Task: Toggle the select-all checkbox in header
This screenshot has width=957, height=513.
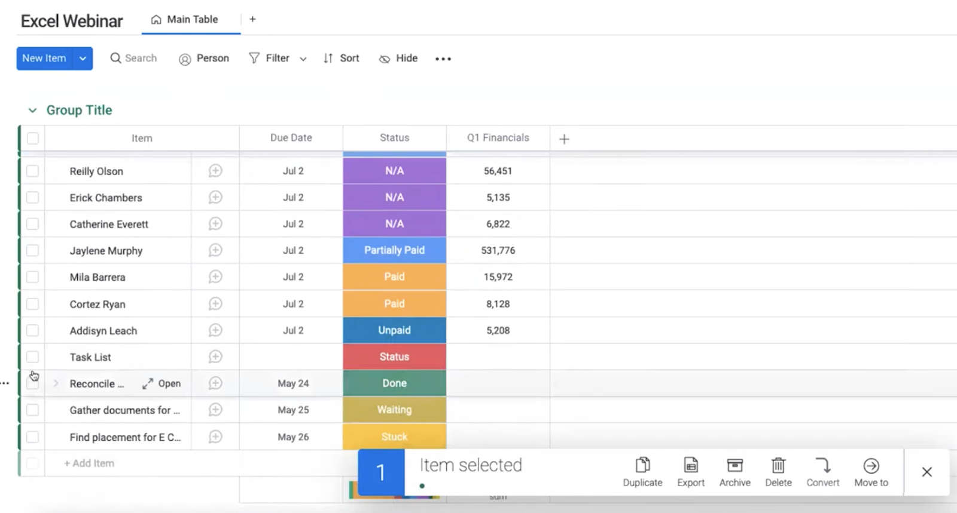Action: pos(33,138)
